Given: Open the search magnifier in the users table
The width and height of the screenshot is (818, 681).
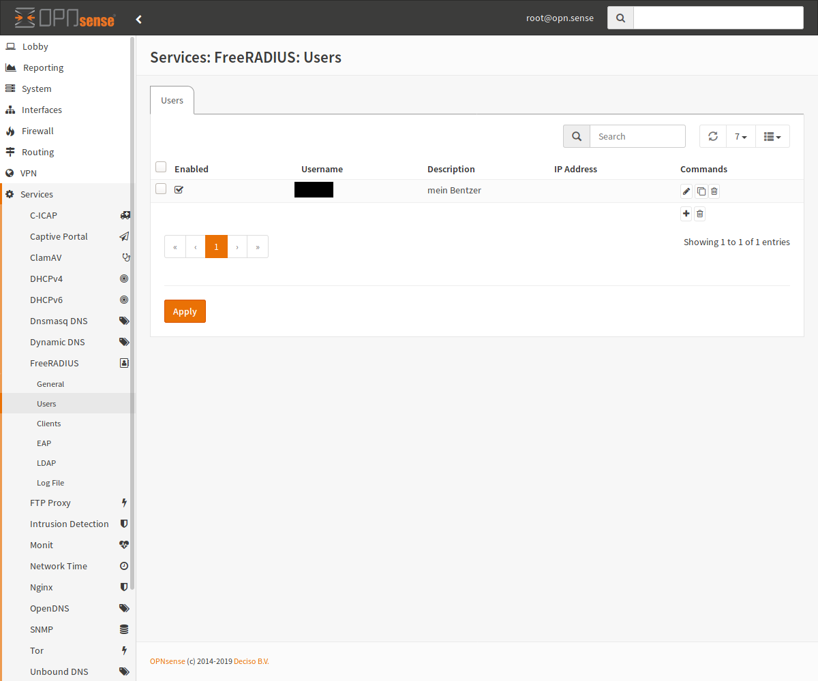Looking at the screenshot, I should [576, 136].
